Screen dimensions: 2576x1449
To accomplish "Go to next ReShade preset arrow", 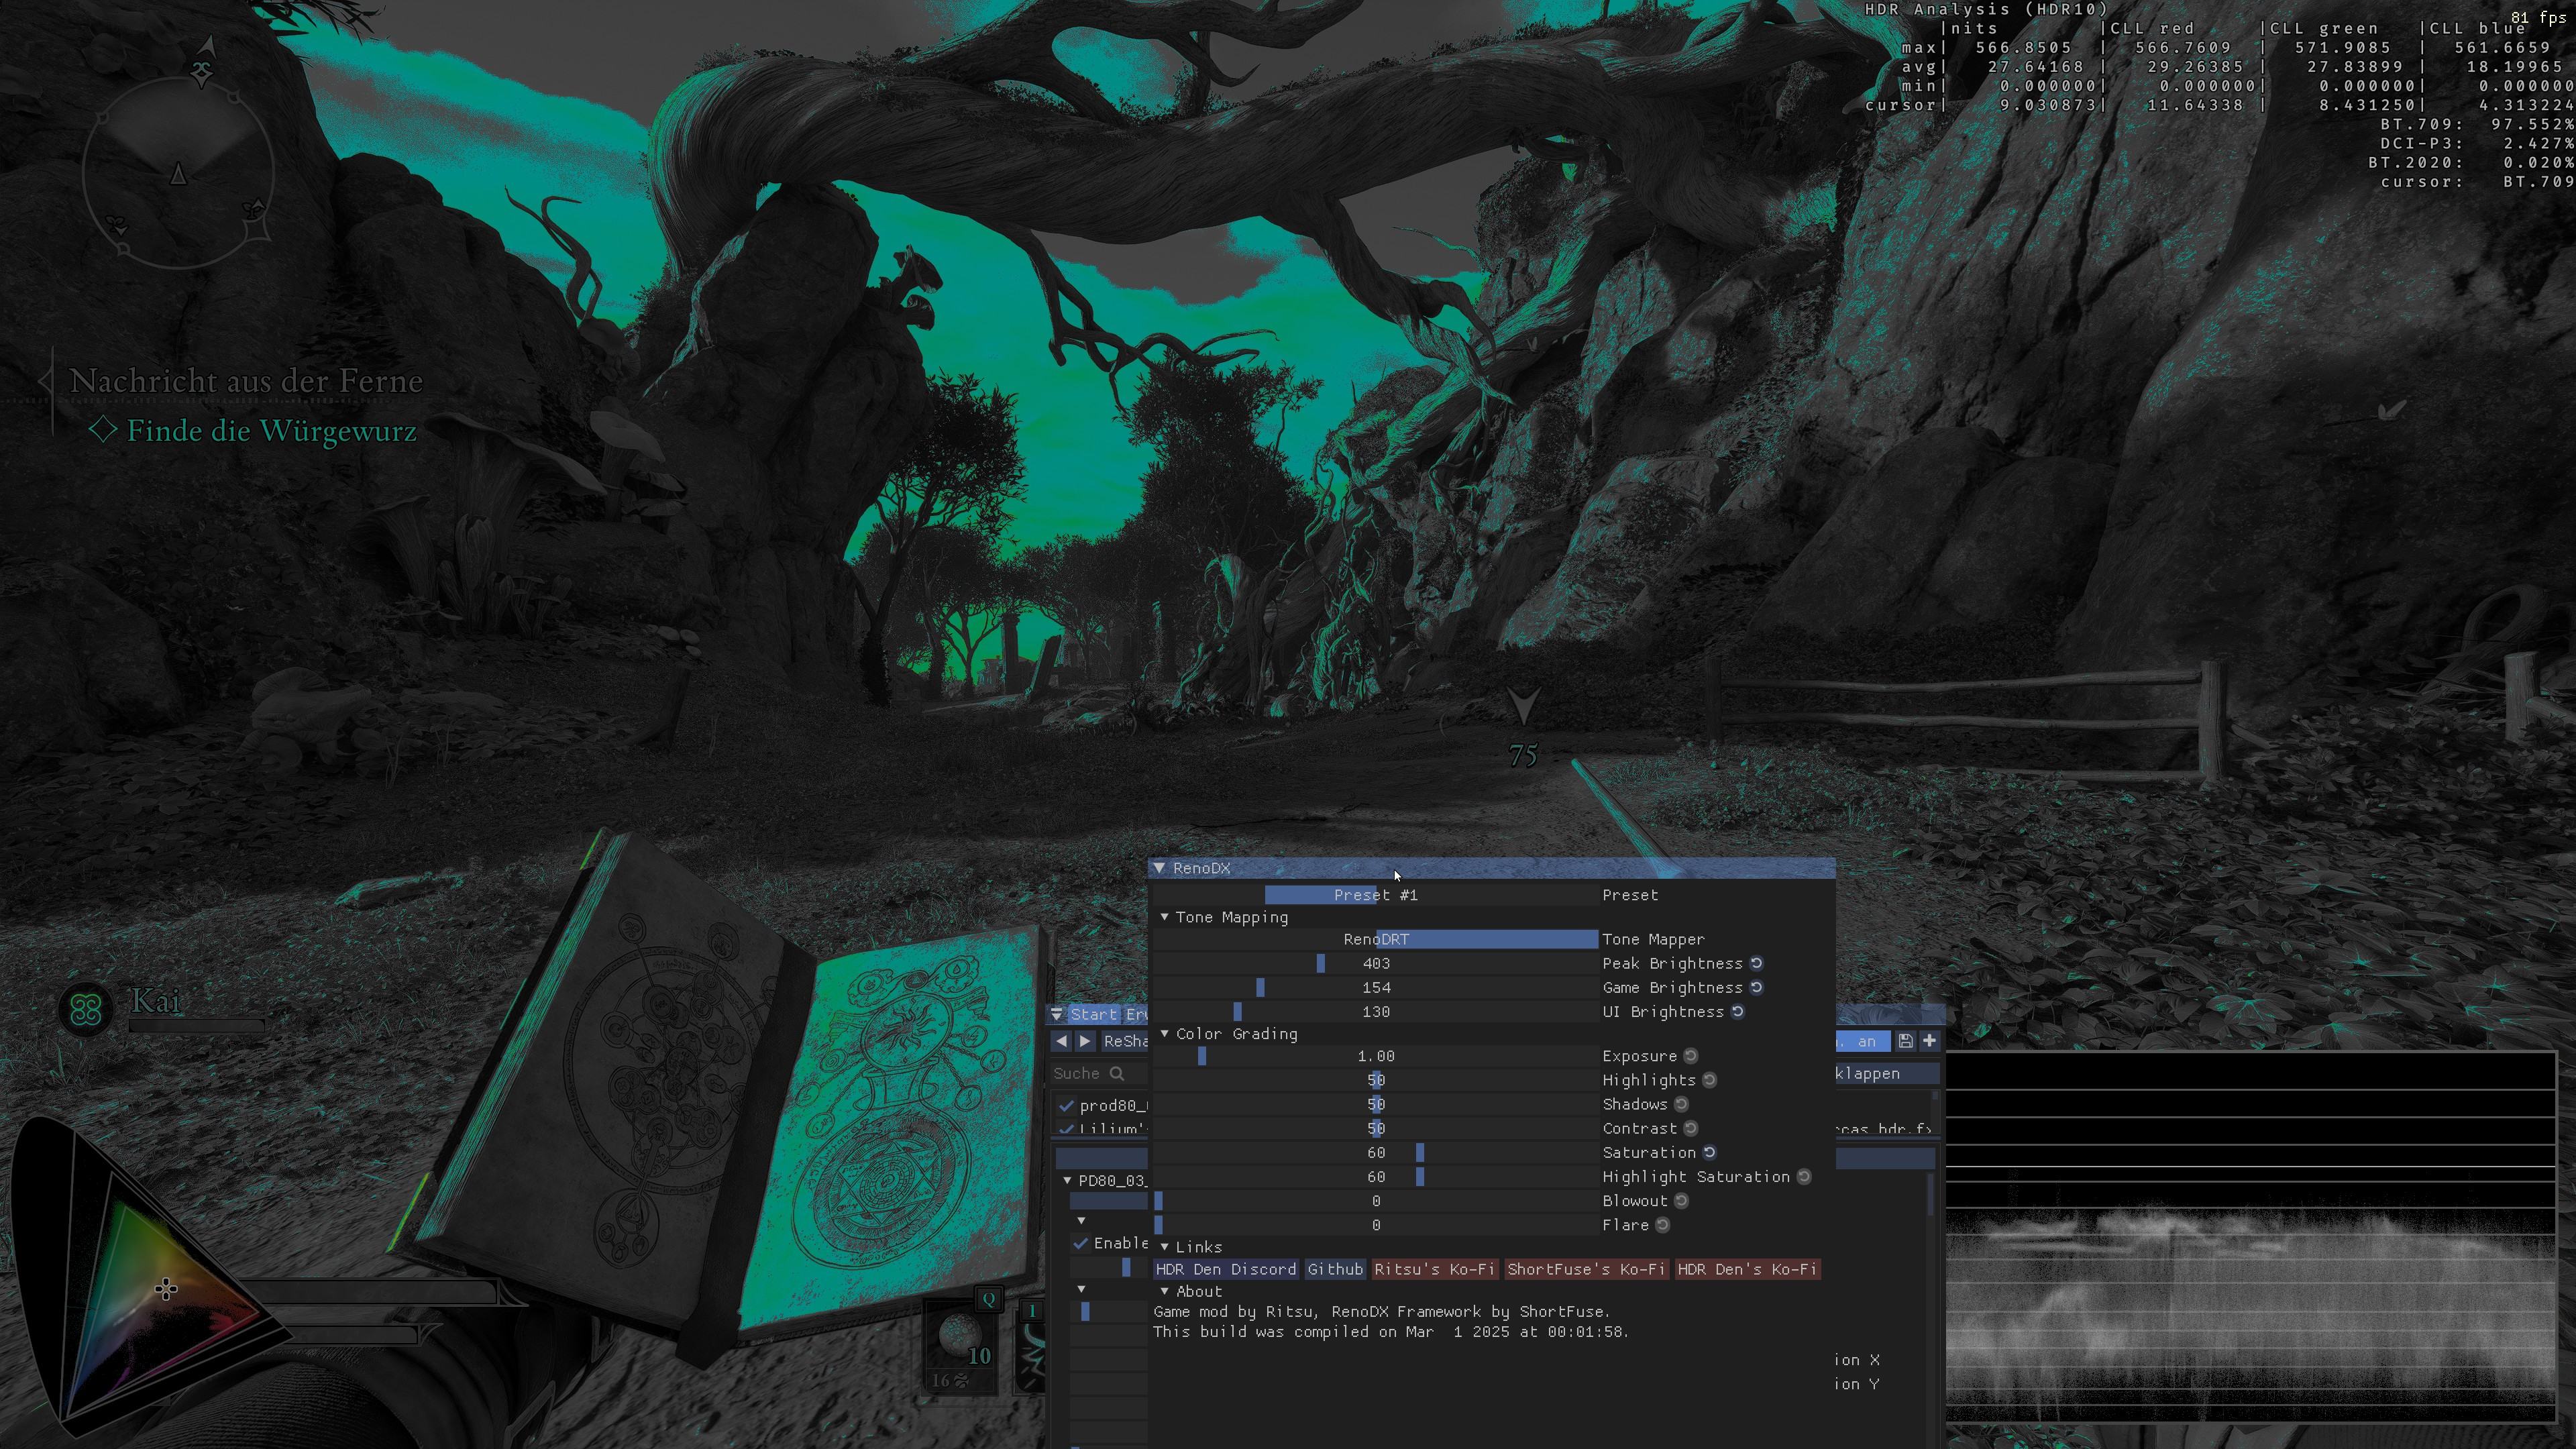I will (1085, 1041).
